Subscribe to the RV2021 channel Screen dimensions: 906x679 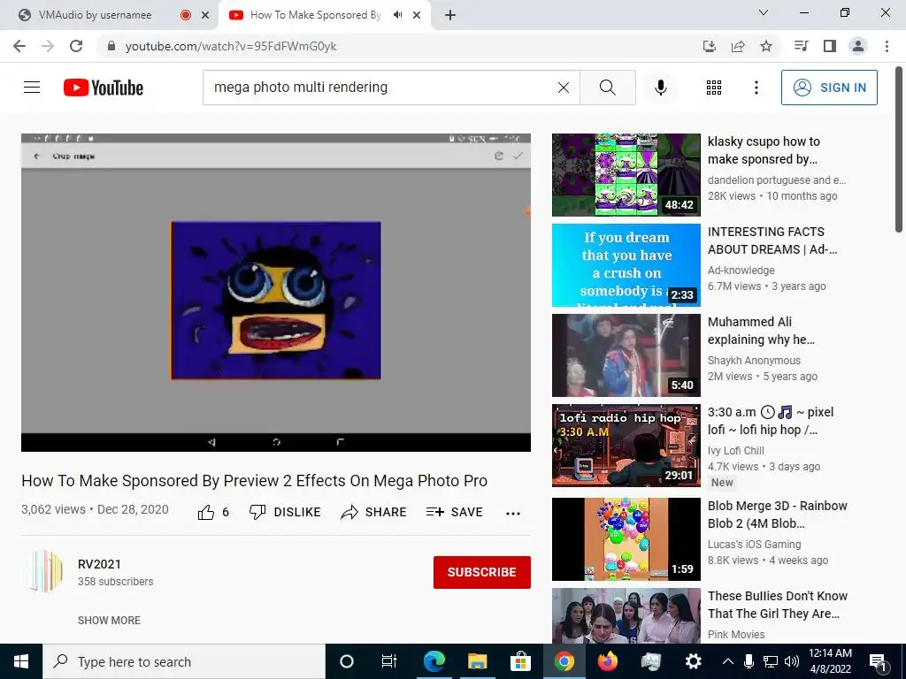coord(482,572)
